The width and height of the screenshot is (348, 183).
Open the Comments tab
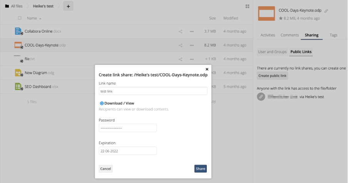click(x=289, y=35)
